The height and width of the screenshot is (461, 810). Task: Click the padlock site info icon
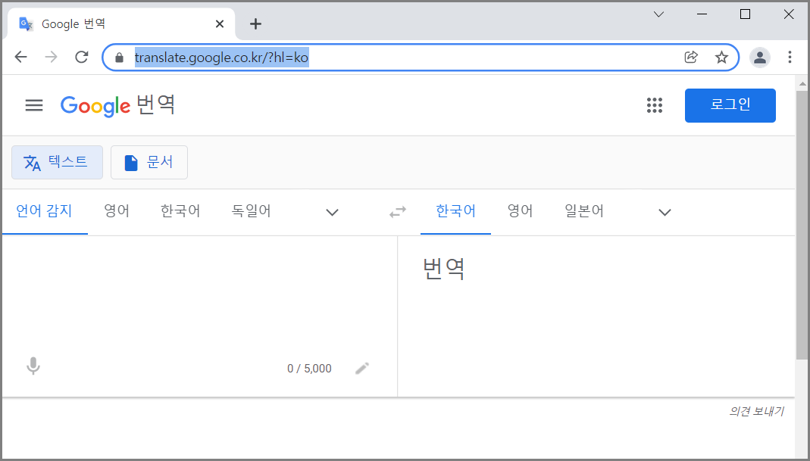pos(119,58)
